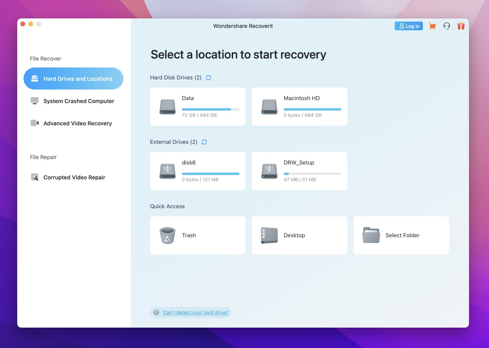Screen dimensions: 489x348
Task: Select the "disk6" drive name
Action: [x=189, y=163]
